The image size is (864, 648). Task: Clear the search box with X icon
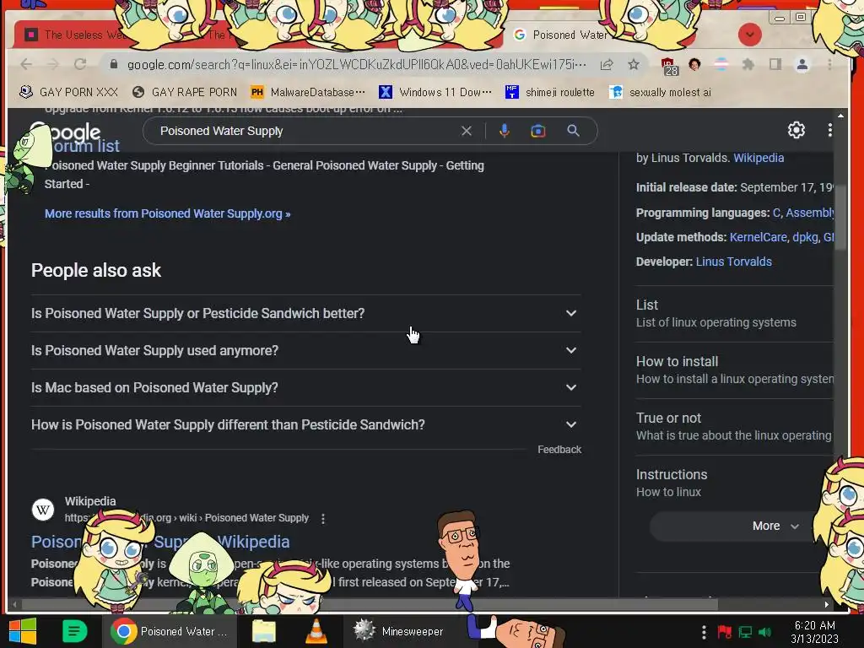click(x=466, y=131)
